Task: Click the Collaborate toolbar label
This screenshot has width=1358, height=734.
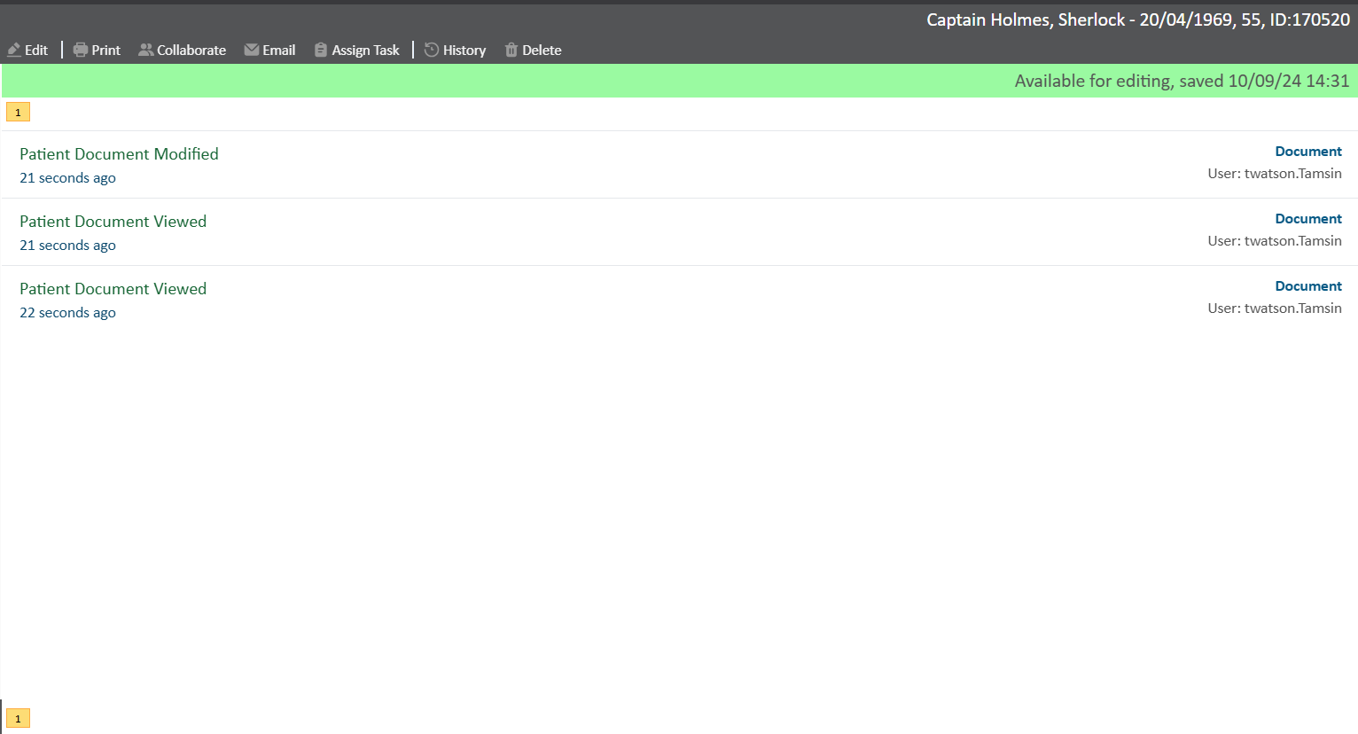Action: click(191, 51)
